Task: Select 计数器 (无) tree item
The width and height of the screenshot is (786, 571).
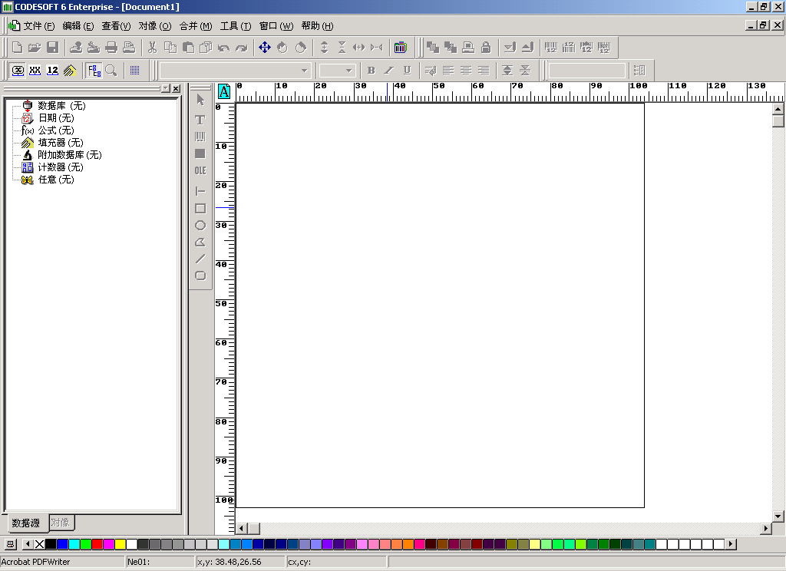Action: click(61, 167)
